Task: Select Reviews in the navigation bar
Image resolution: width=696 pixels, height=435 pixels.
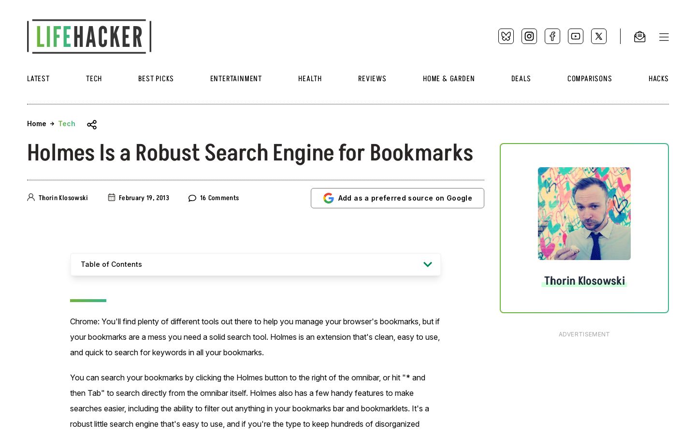Action: tap(372, 79)
